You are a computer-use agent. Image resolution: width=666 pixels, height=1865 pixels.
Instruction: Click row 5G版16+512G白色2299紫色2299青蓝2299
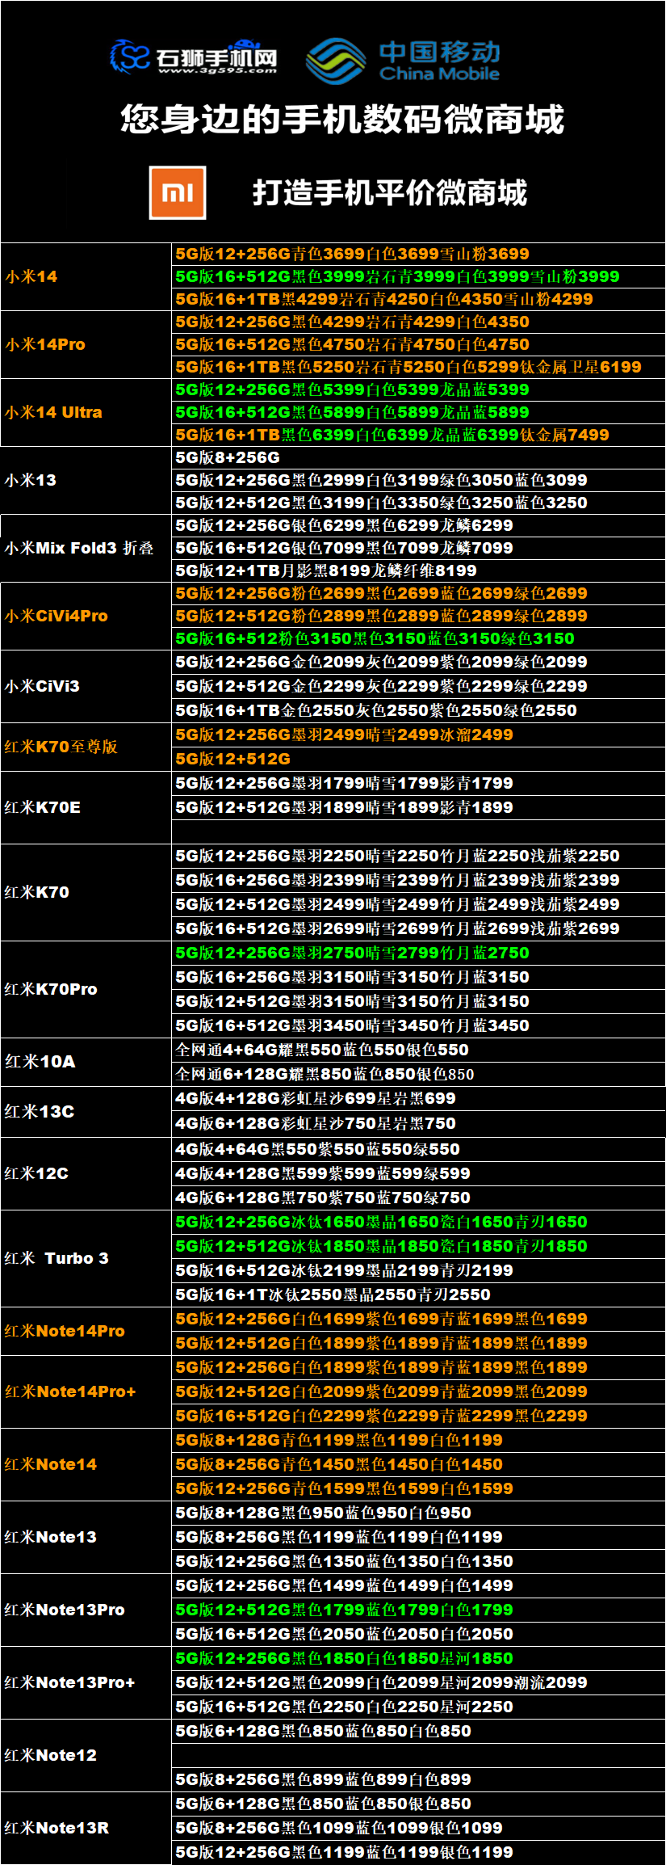(x=418, y=1416)
